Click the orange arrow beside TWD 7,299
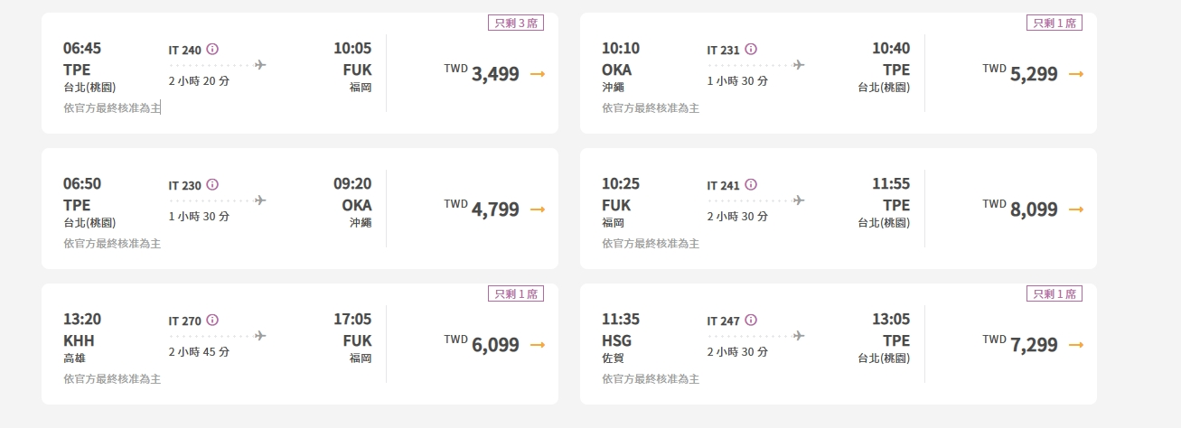The image size is (1181, 428). pos(1076,345)
